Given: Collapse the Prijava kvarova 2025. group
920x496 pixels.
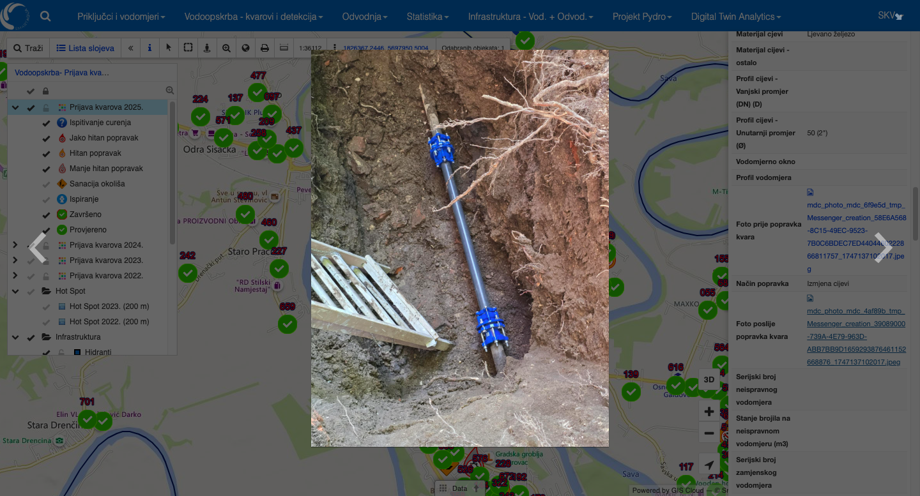Looking at the screenshot, I should coord(15,107).
